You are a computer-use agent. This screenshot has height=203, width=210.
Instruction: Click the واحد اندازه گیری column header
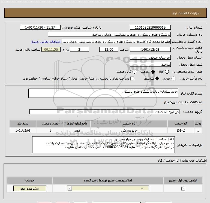click(x=77, y=123)
